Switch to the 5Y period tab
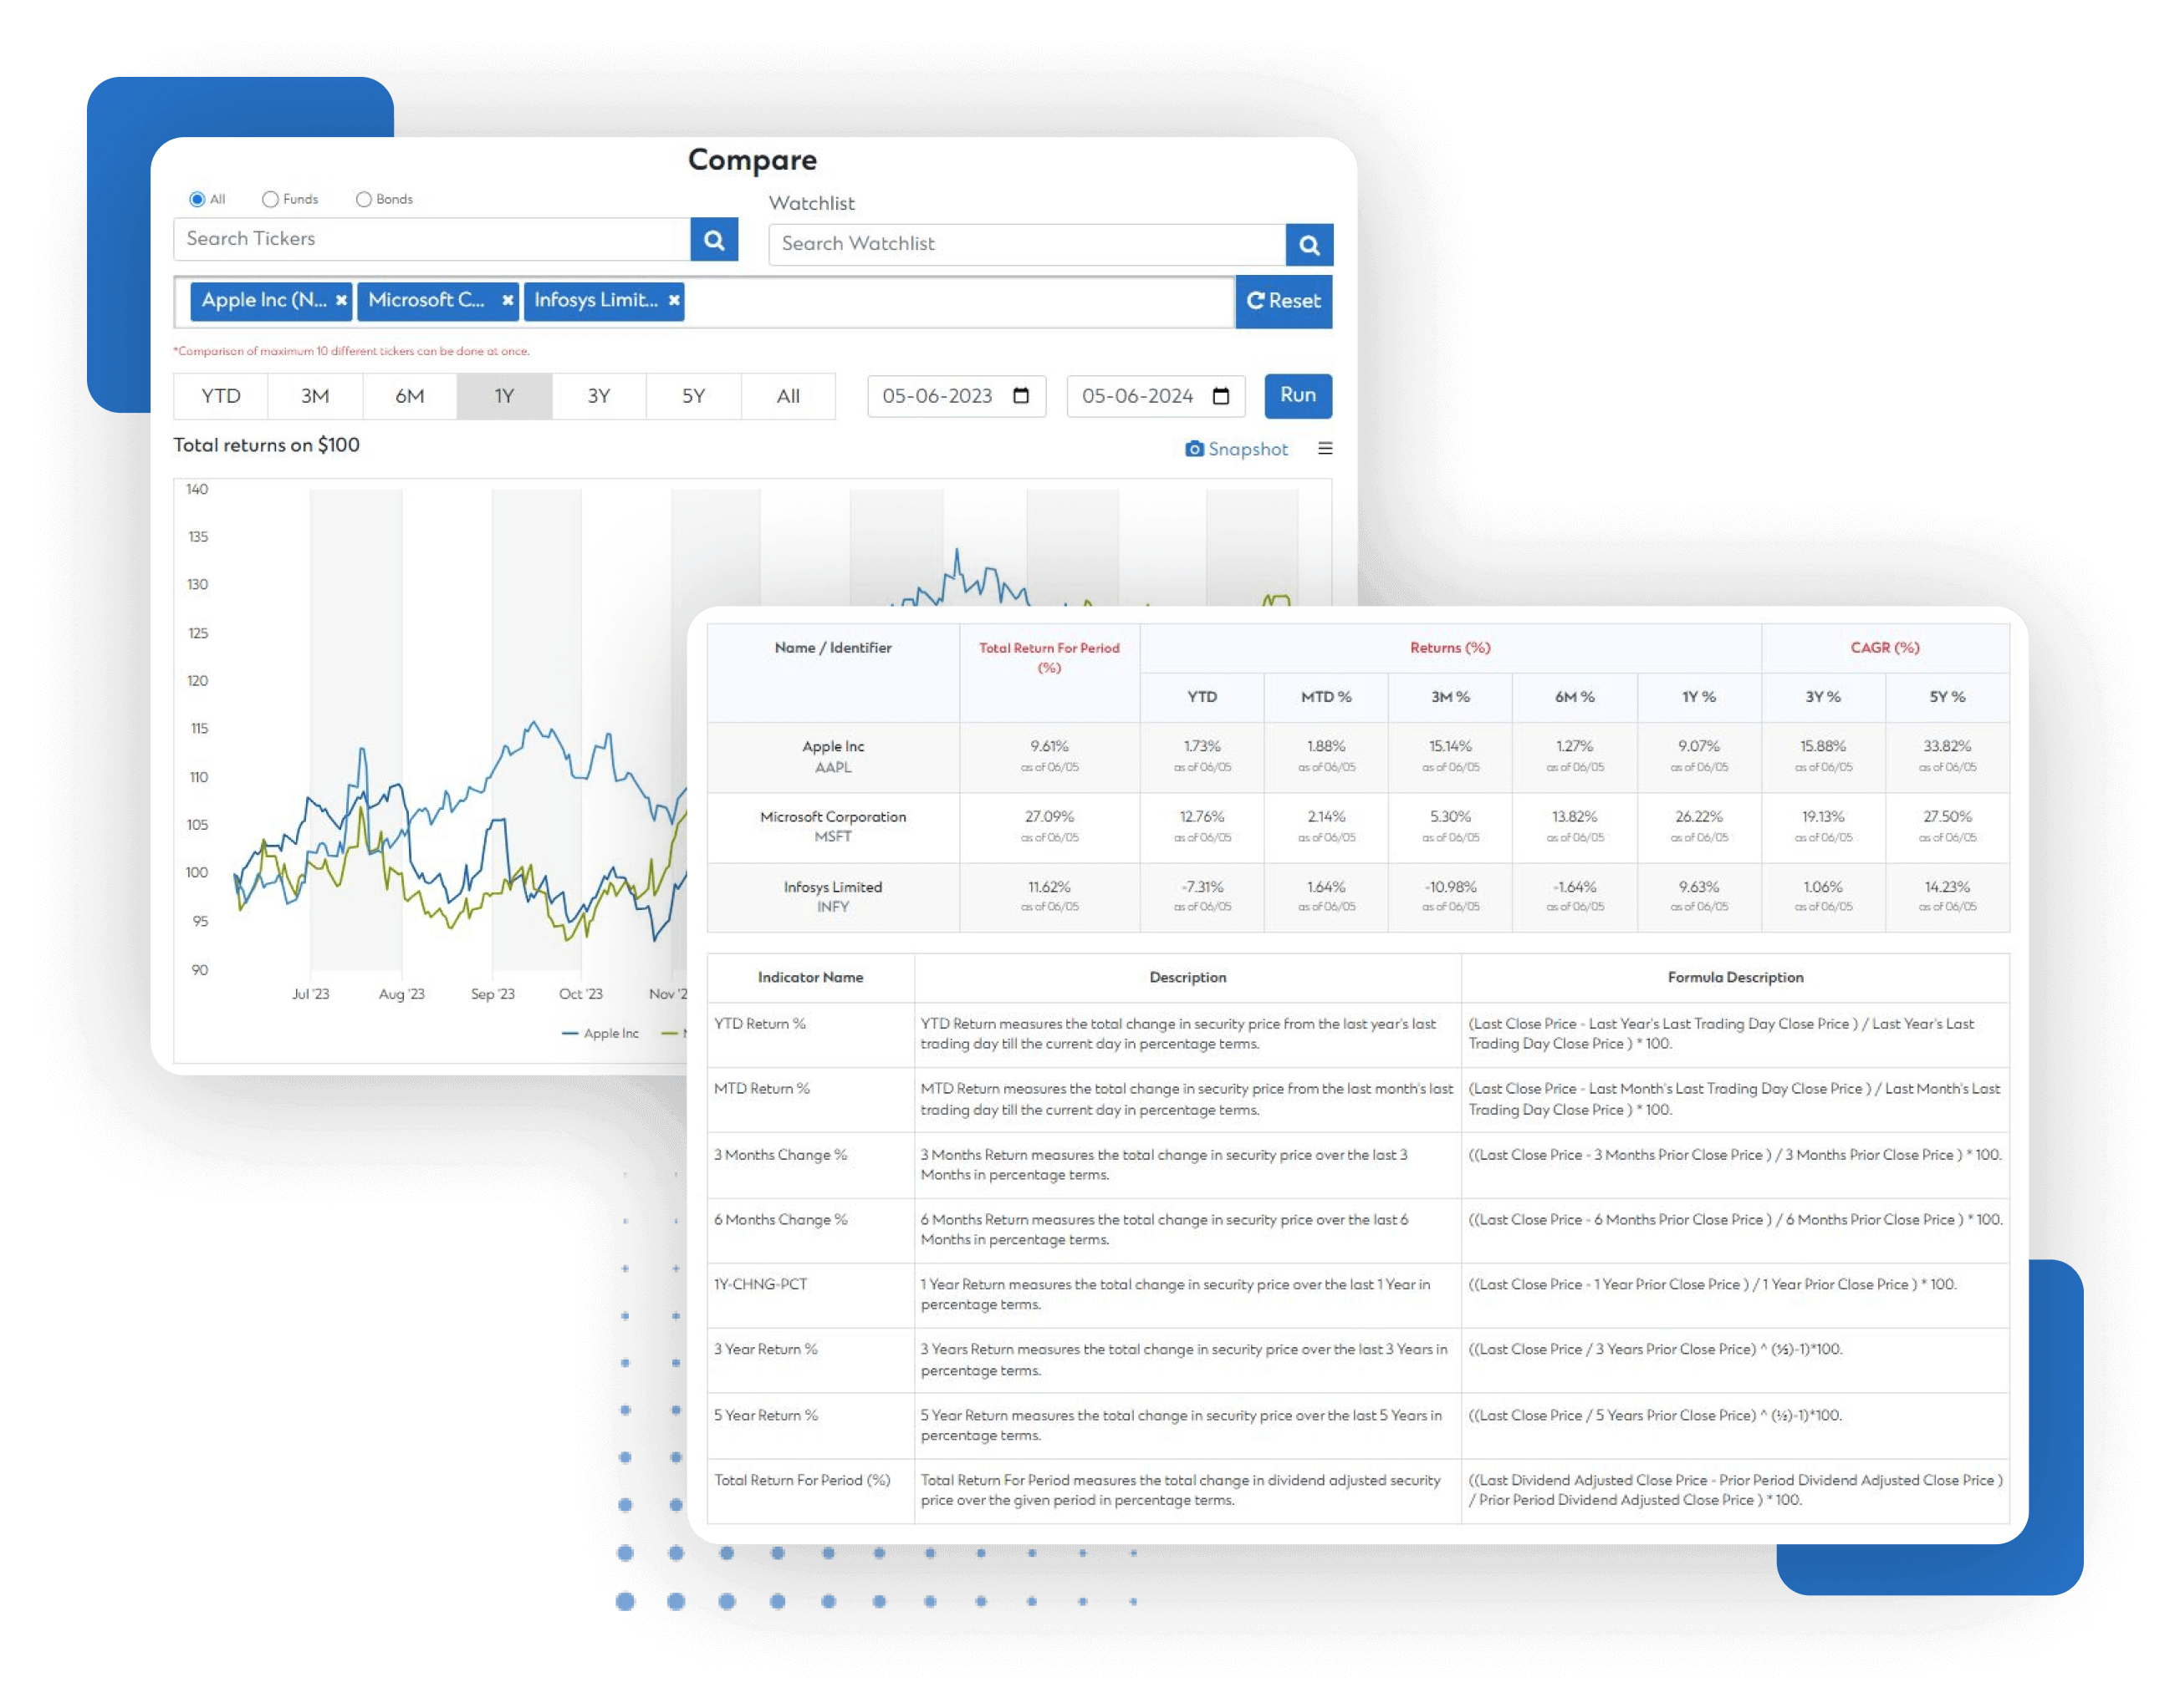The image size is (2180, 1708). 693,396
